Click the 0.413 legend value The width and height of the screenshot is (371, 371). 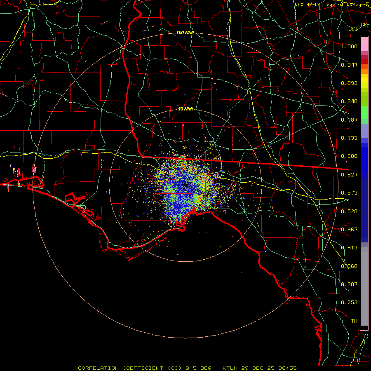349,248
